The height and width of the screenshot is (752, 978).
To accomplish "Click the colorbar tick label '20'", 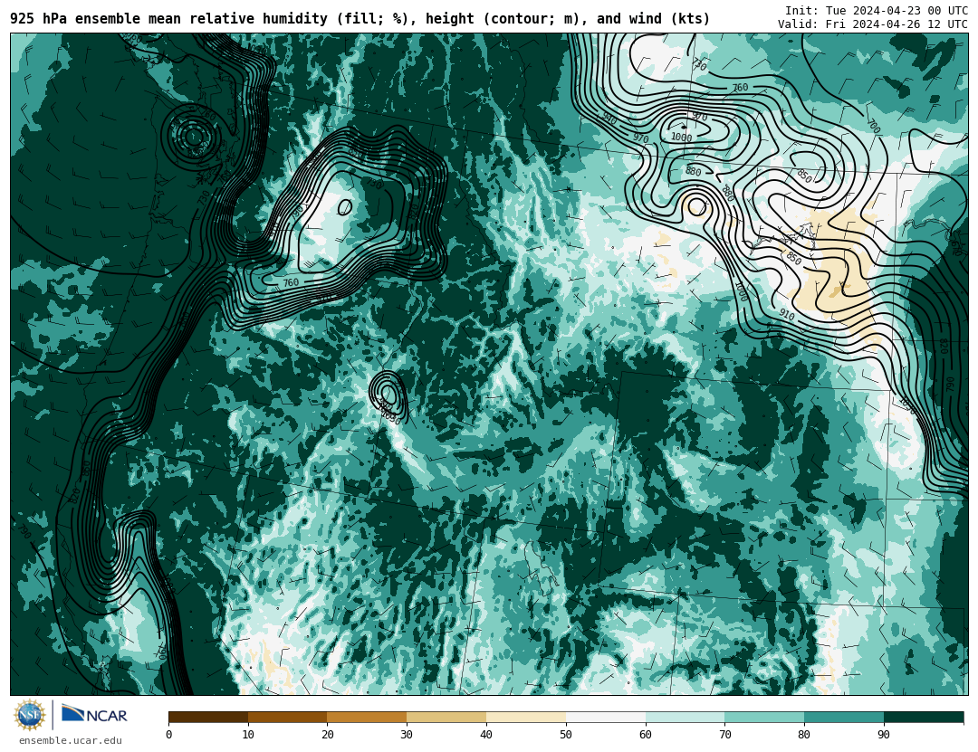I will click(328, 735).
